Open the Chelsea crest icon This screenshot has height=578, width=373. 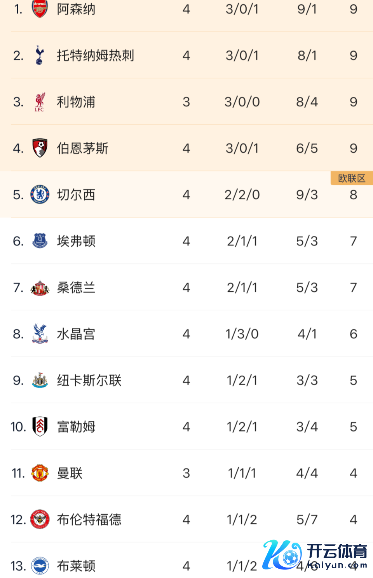pyautogui.click(x=40, y=195)
